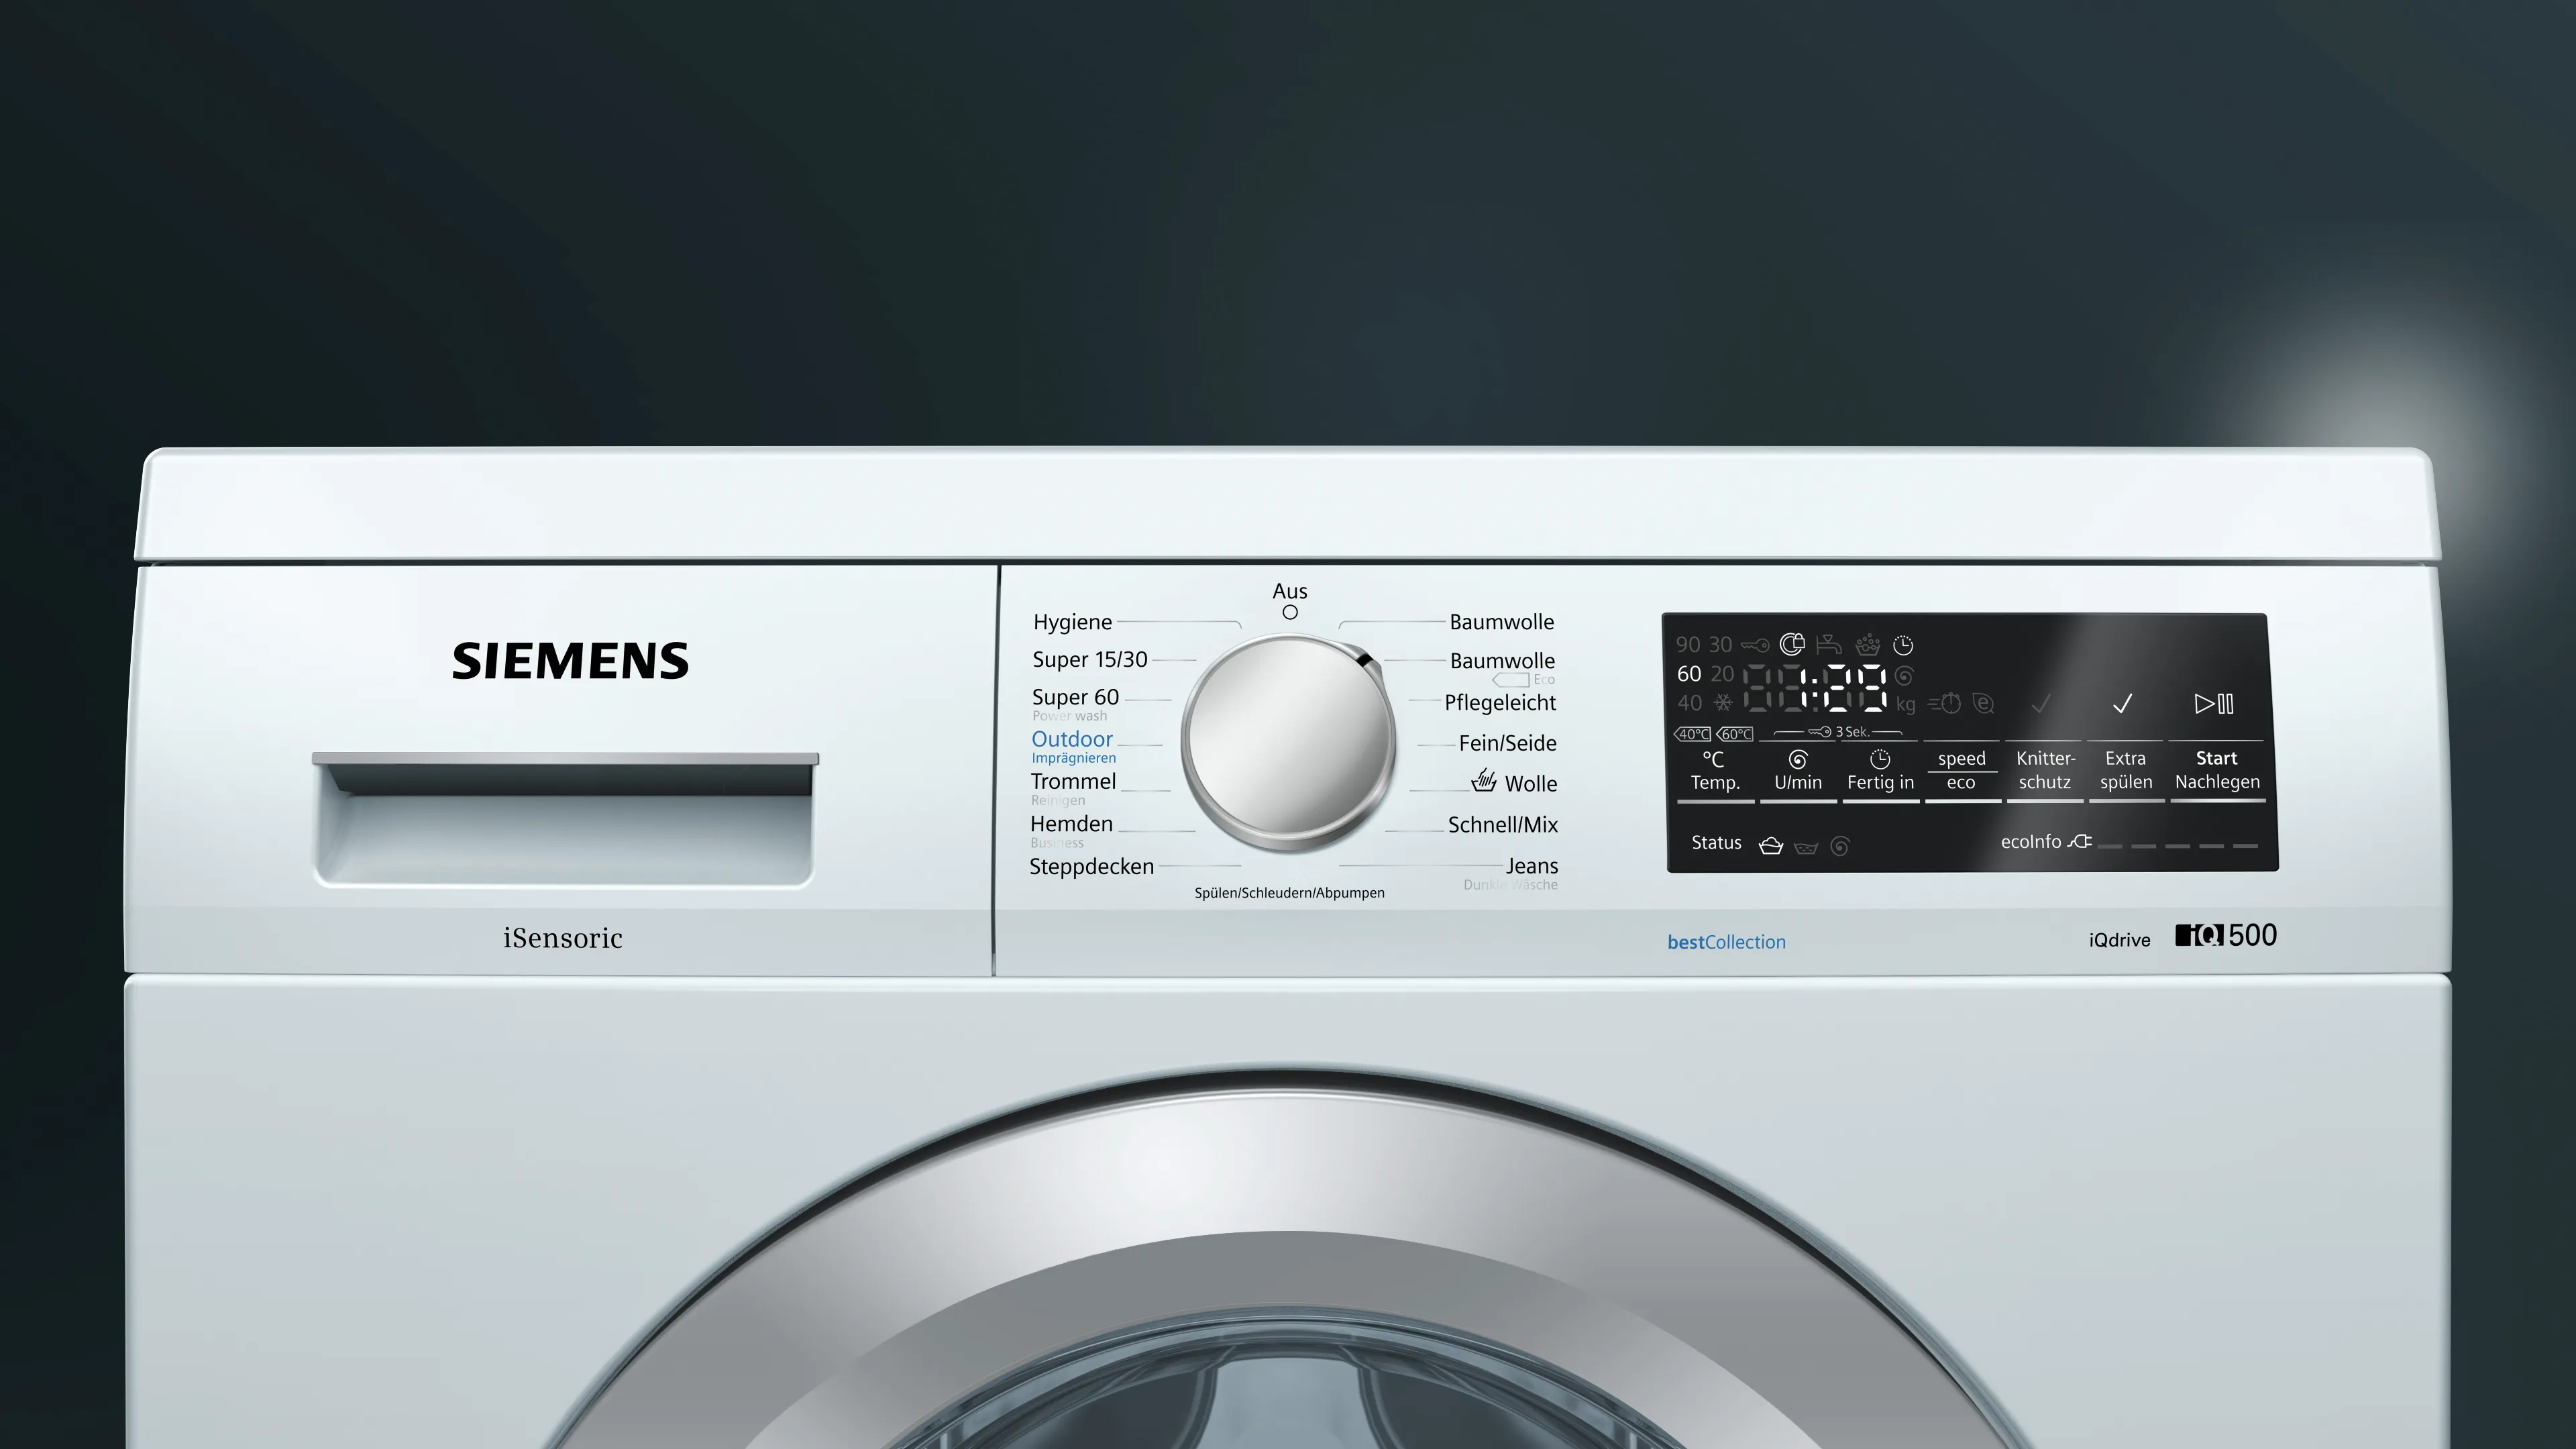This screenshot has height=1449, width=2576.
Task: Tap the speed stopwatch indicator icon
Action: (x=1945, y=703)
